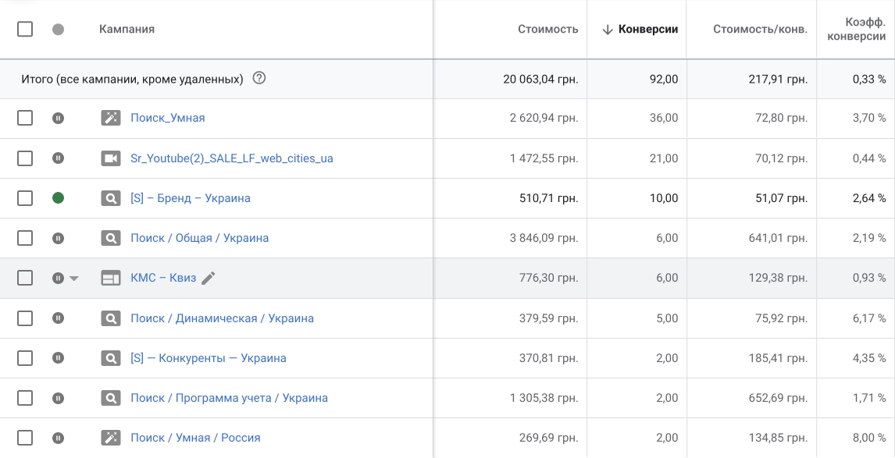
Task: Click paused status icon of Sr_Youtube(2) campaign
Action: tap(59, 158)
